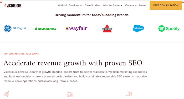This screenshot has height=99, width=184.
Task: Open the Company page link
Action: 131,5
